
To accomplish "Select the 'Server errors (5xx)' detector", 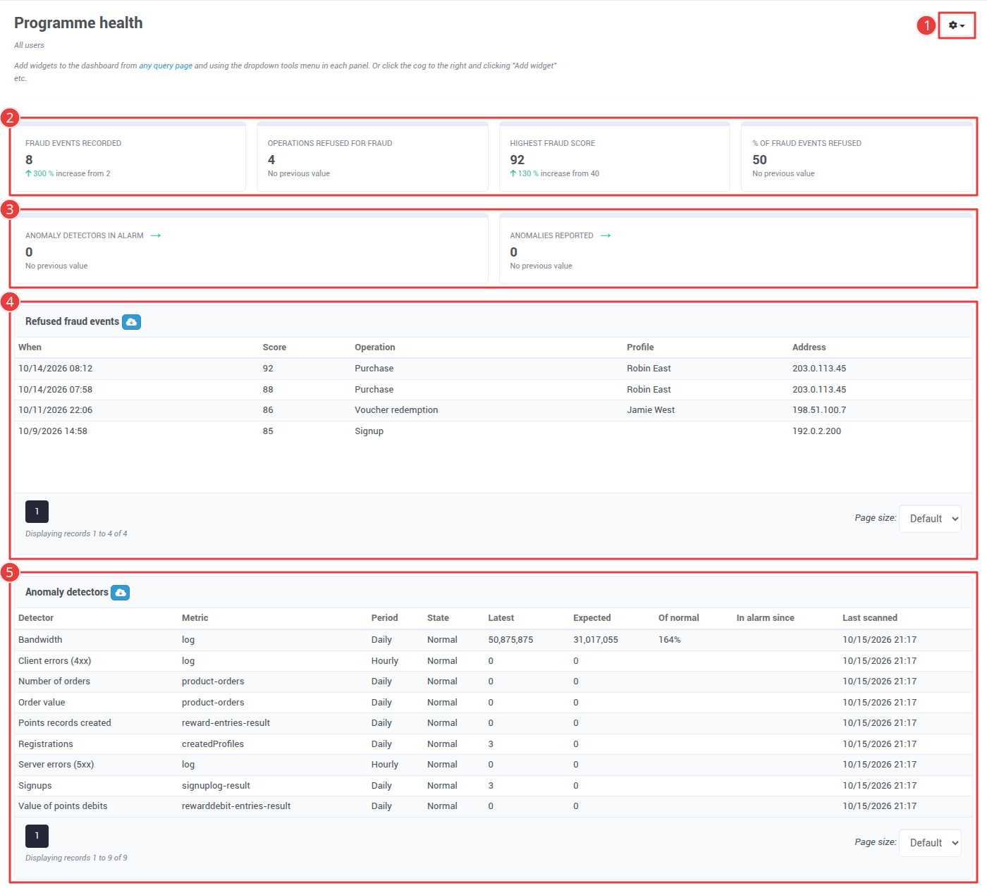I will point(56,765).
